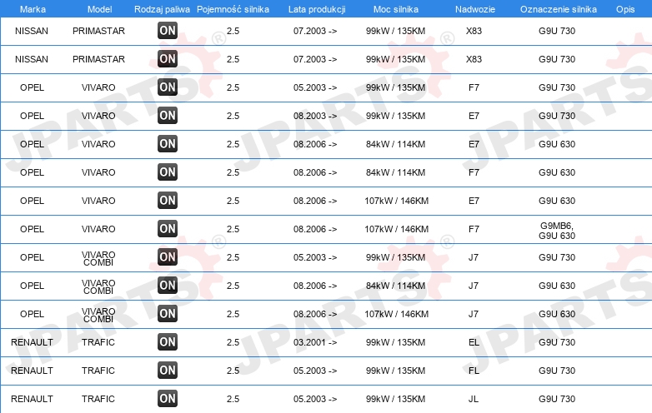Click 'G9U 730' in Vivaro Combi row
Viewport: 652px width, 413px height.
pos(557,257)
